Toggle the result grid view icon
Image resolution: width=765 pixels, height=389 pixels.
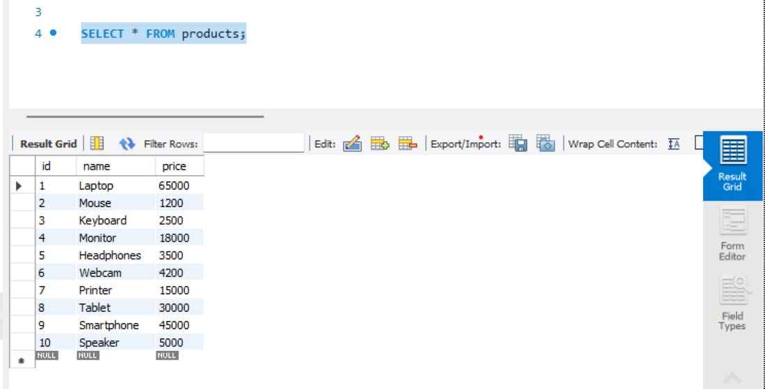(x=97, y=144)
